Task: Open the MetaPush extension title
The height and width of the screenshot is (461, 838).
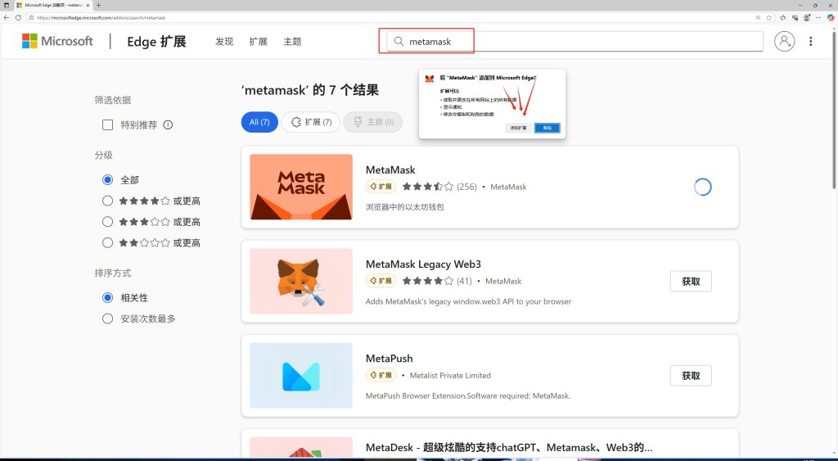Action: coord(389,359)
